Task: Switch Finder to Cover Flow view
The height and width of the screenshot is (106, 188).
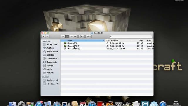Action: point(75,37)
